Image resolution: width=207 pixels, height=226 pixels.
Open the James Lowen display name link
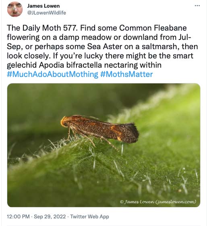point(43,6)
